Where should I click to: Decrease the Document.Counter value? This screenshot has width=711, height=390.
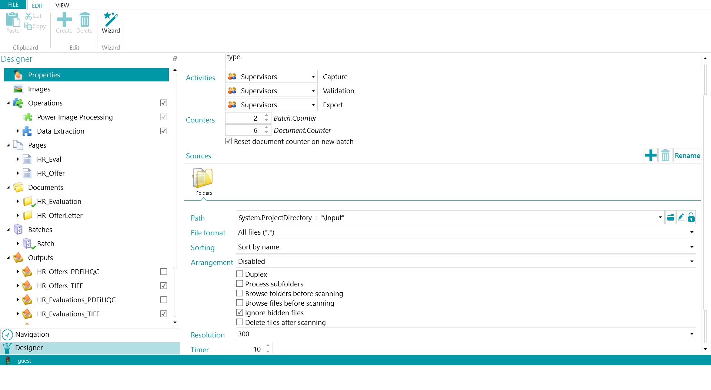pyautogui.click(x=267, y=132)
